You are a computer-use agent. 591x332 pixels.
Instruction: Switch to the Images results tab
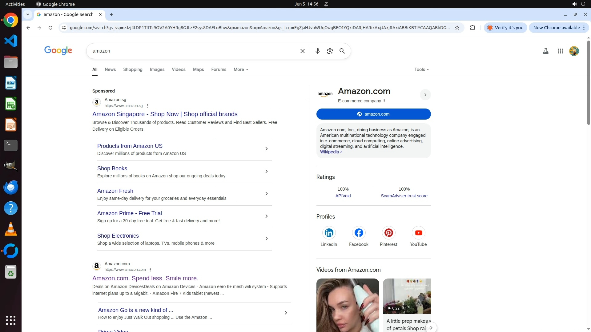point(157,69)
